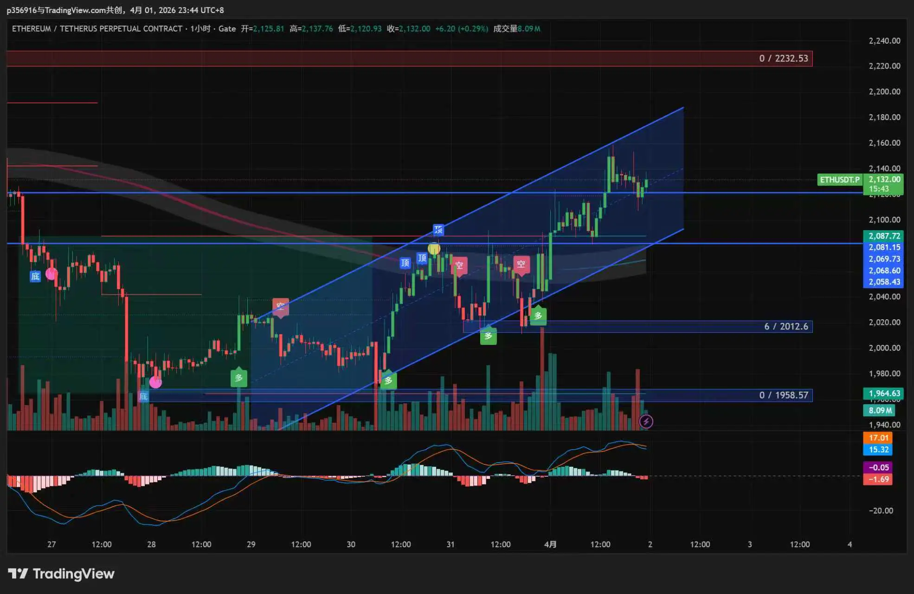Click the purple lightning bolt icon
914x594 pixels.
[x=646, y=421]
